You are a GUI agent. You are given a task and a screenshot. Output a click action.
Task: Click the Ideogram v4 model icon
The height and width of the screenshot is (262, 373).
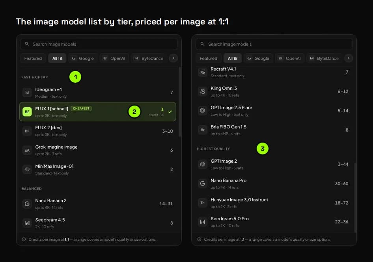tap(27, 93)
